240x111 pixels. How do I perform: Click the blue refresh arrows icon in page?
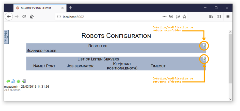point(13,81)
